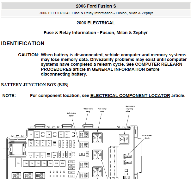Screen dimensions: 191x179
Task: Click fuse F23 in the diagram
Action: pyautogui.click(x=54, y=155)
